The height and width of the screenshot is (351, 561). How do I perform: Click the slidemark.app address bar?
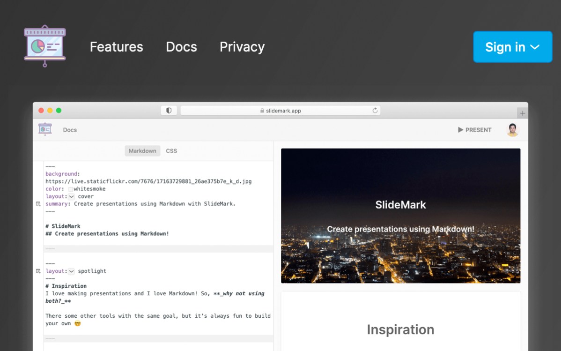coord(280,110)
